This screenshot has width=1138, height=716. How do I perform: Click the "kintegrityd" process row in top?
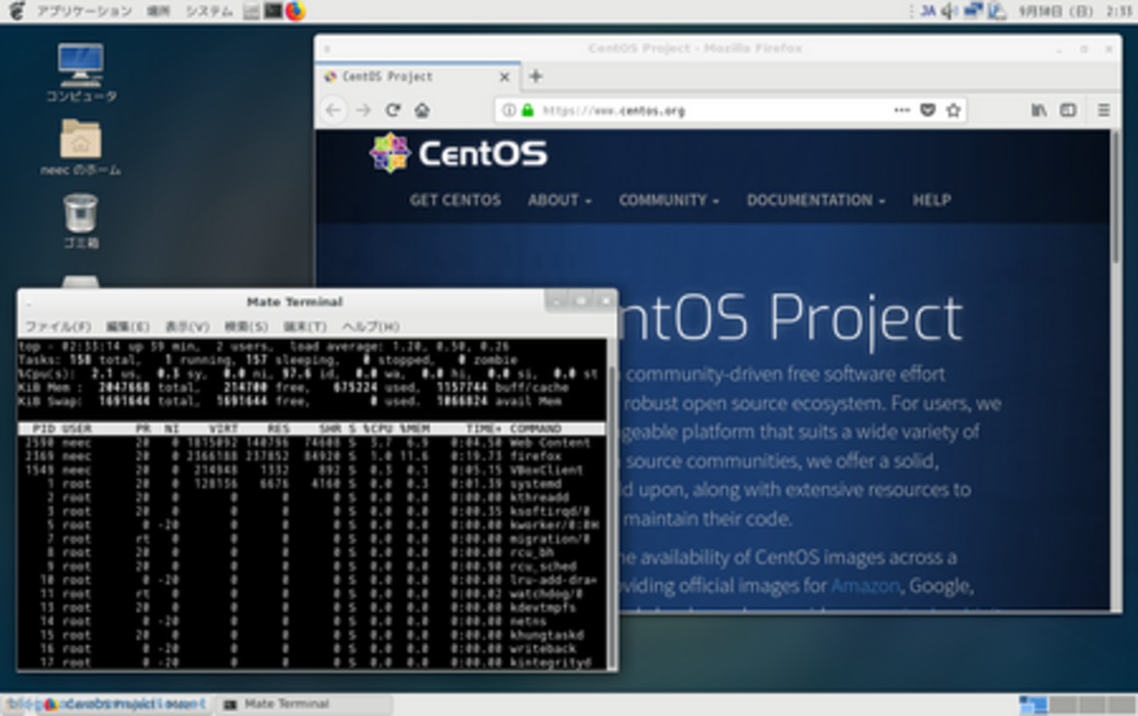[312, 663]
